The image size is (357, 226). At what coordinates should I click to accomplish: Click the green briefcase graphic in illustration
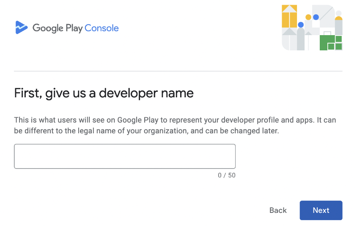(x=327, y=41)
